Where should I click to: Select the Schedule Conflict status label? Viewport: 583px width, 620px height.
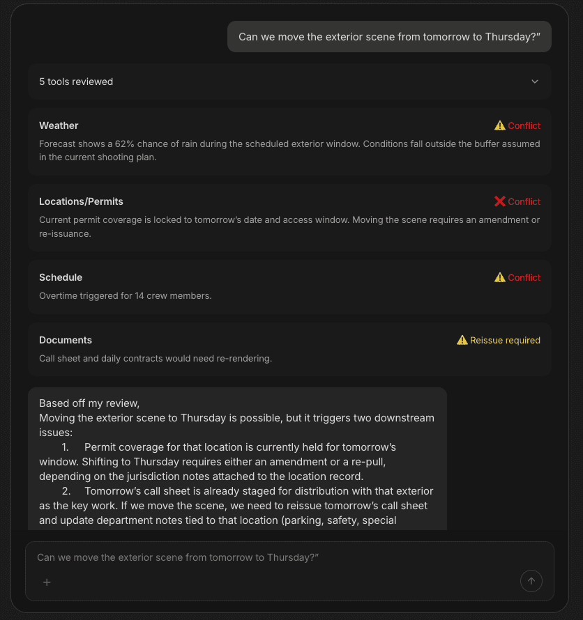tap(524, 277)
